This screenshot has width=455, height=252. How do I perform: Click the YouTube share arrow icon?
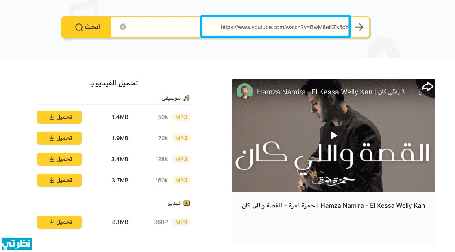pyautogui.click(x=427, y=87)
